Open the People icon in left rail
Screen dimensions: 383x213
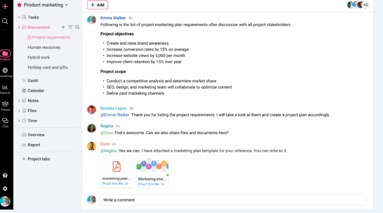tap(5, 106)
